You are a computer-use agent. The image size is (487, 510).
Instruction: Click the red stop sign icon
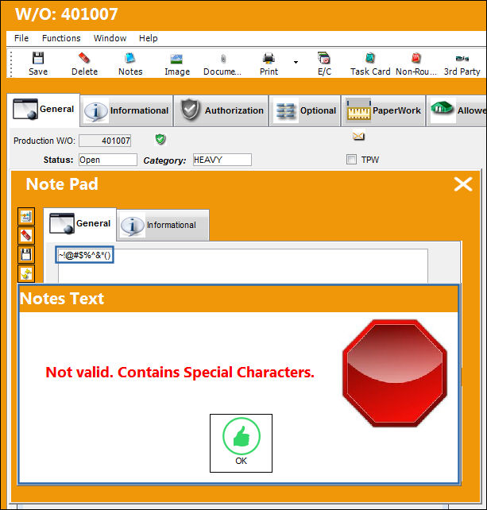(x=395, y=373)
